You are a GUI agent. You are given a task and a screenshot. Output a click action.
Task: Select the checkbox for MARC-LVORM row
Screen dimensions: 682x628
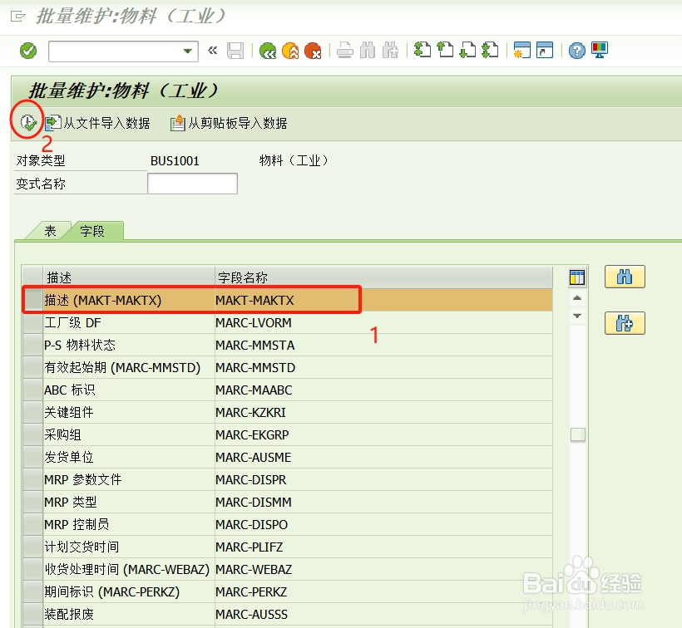[32, 322]
